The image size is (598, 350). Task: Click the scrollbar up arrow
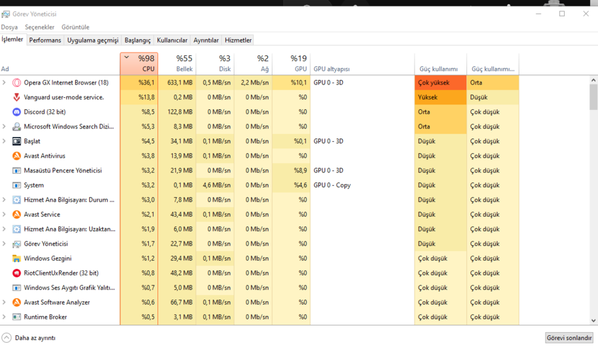tap(593, 81)
